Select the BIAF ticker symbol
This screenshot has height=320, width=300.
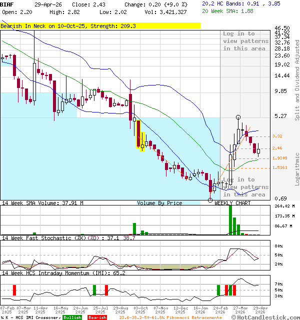pyautogui.click(x=7, y=4)
